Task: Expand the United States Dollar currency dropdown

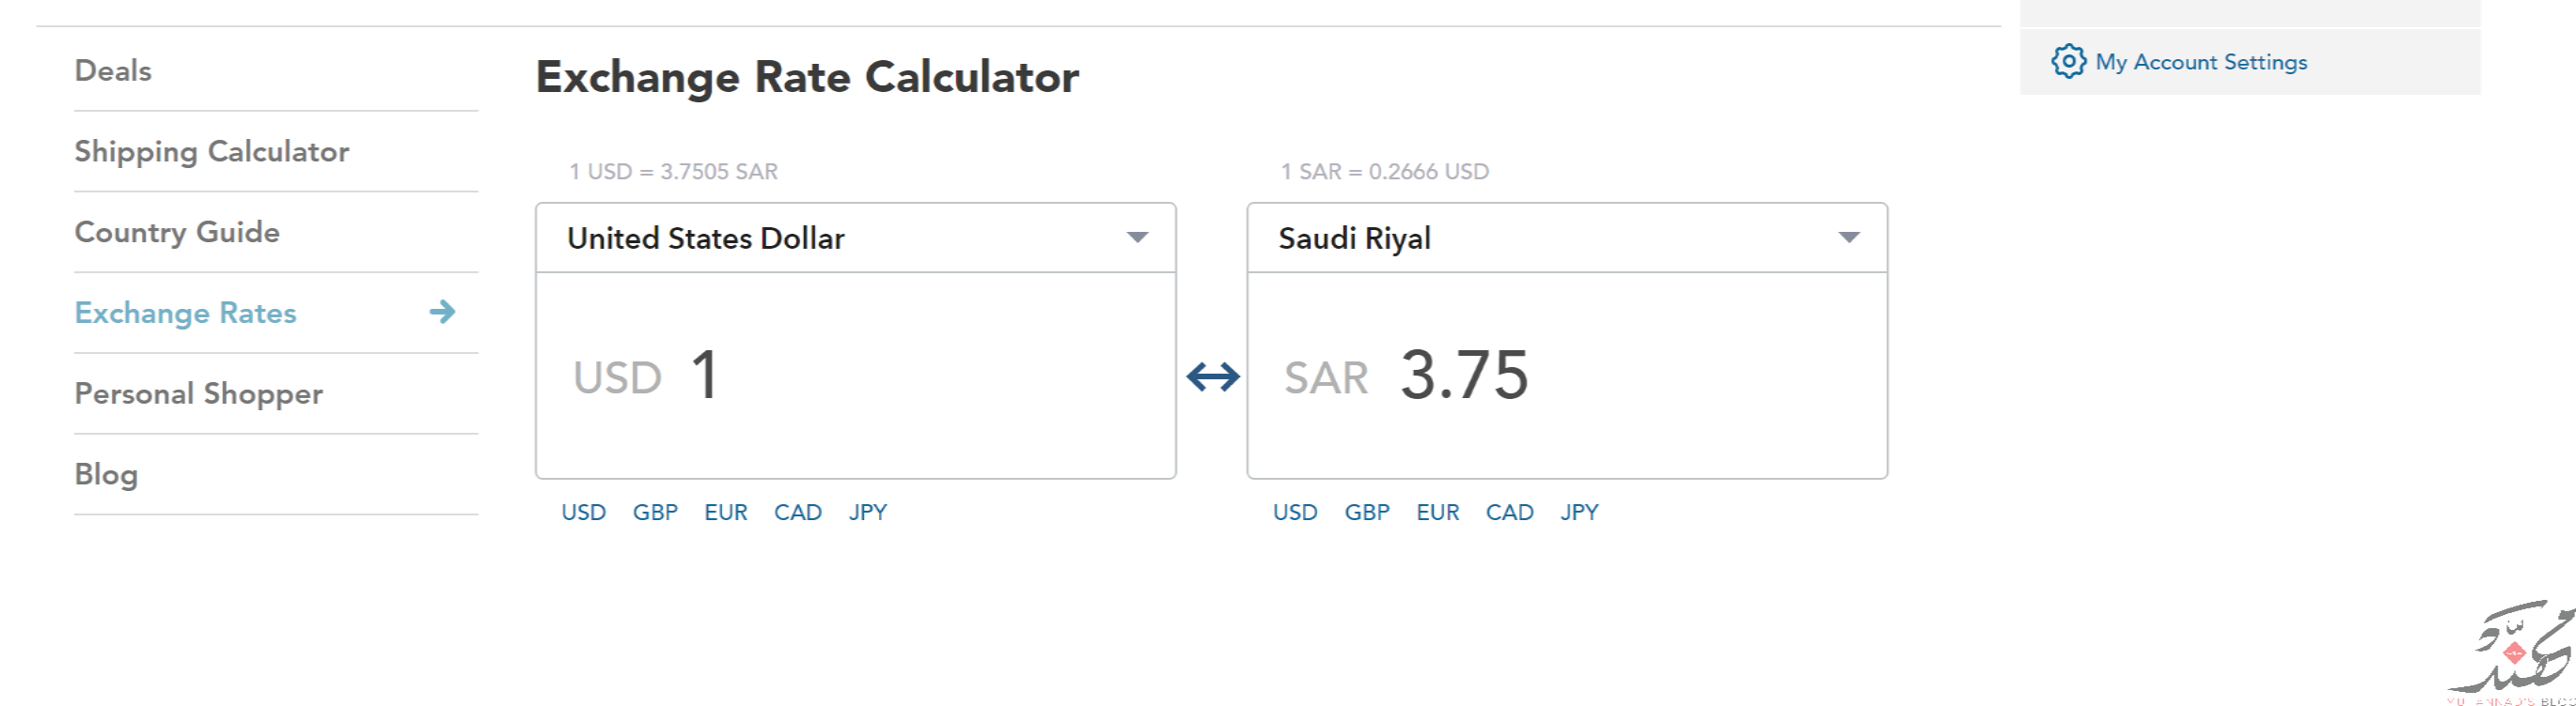Action: point(856,238)
